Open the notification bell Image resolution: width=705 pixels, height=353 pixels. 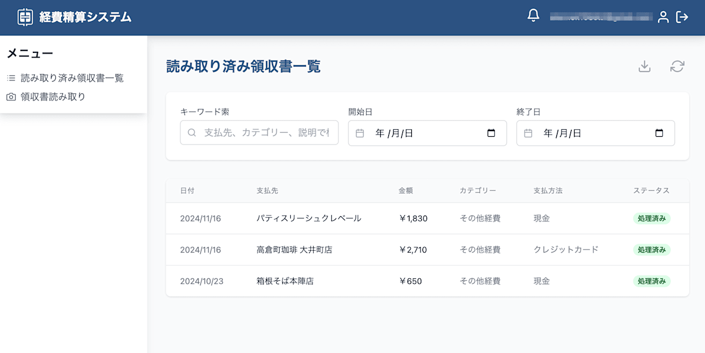point(533,16)
